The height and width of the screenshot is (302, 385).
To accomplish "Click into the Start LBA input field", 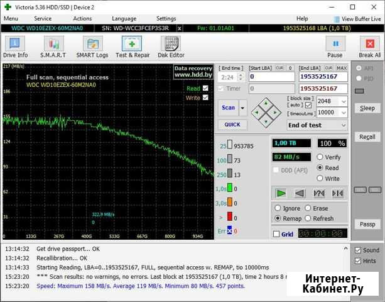I will (x=272, y=77).
